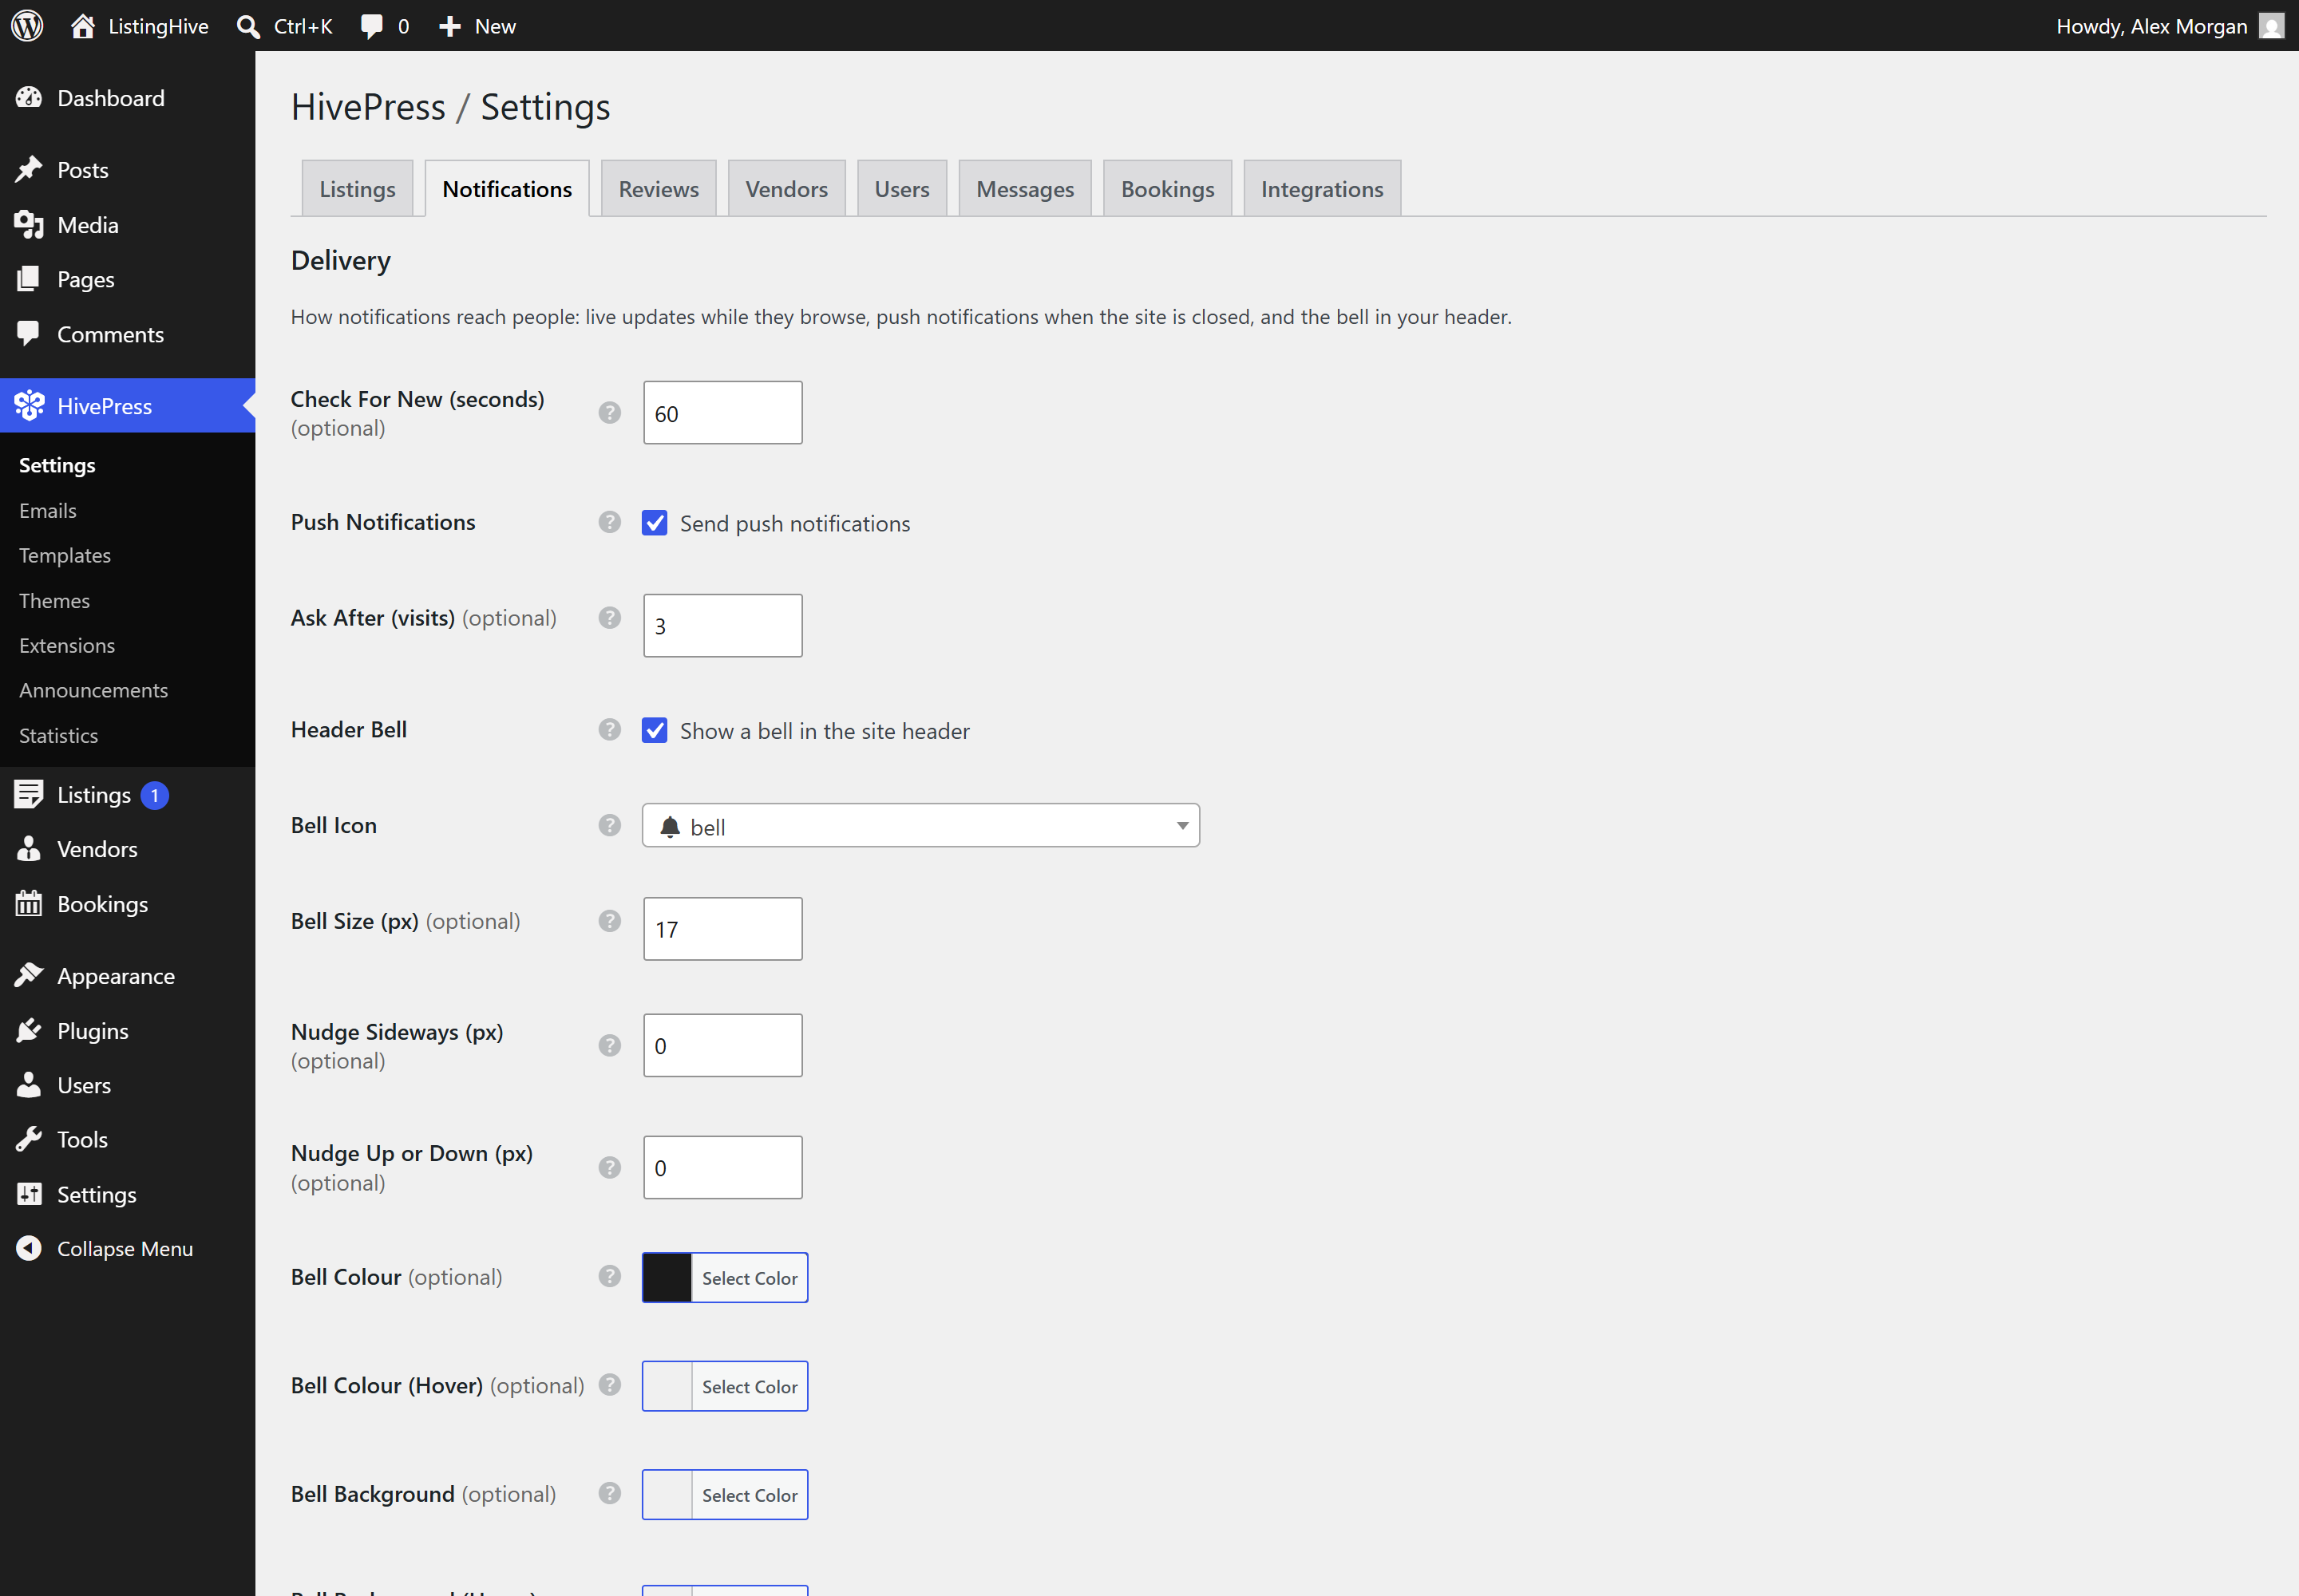Screen dimensions: 2299x1596
Task: Click the Bell Background swatch
Action: [667, 1495]
